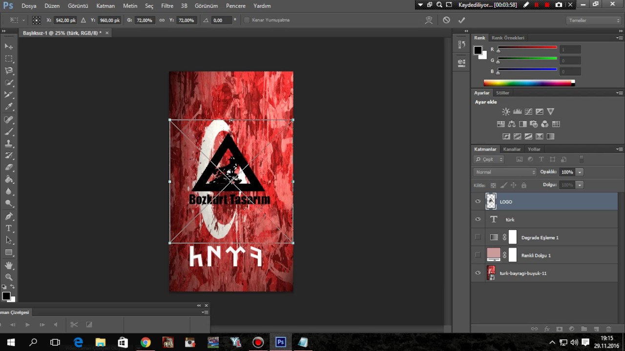625x351 pixels.
Task: Open the Normal blend mode dropdown
Action: (505, 172)
